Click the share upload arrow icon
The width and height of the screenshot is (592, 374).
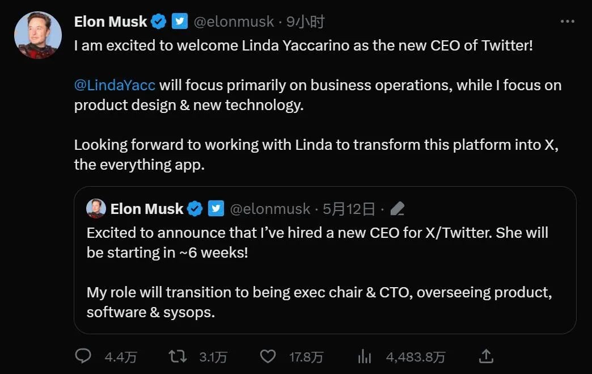tap(486, 356)
